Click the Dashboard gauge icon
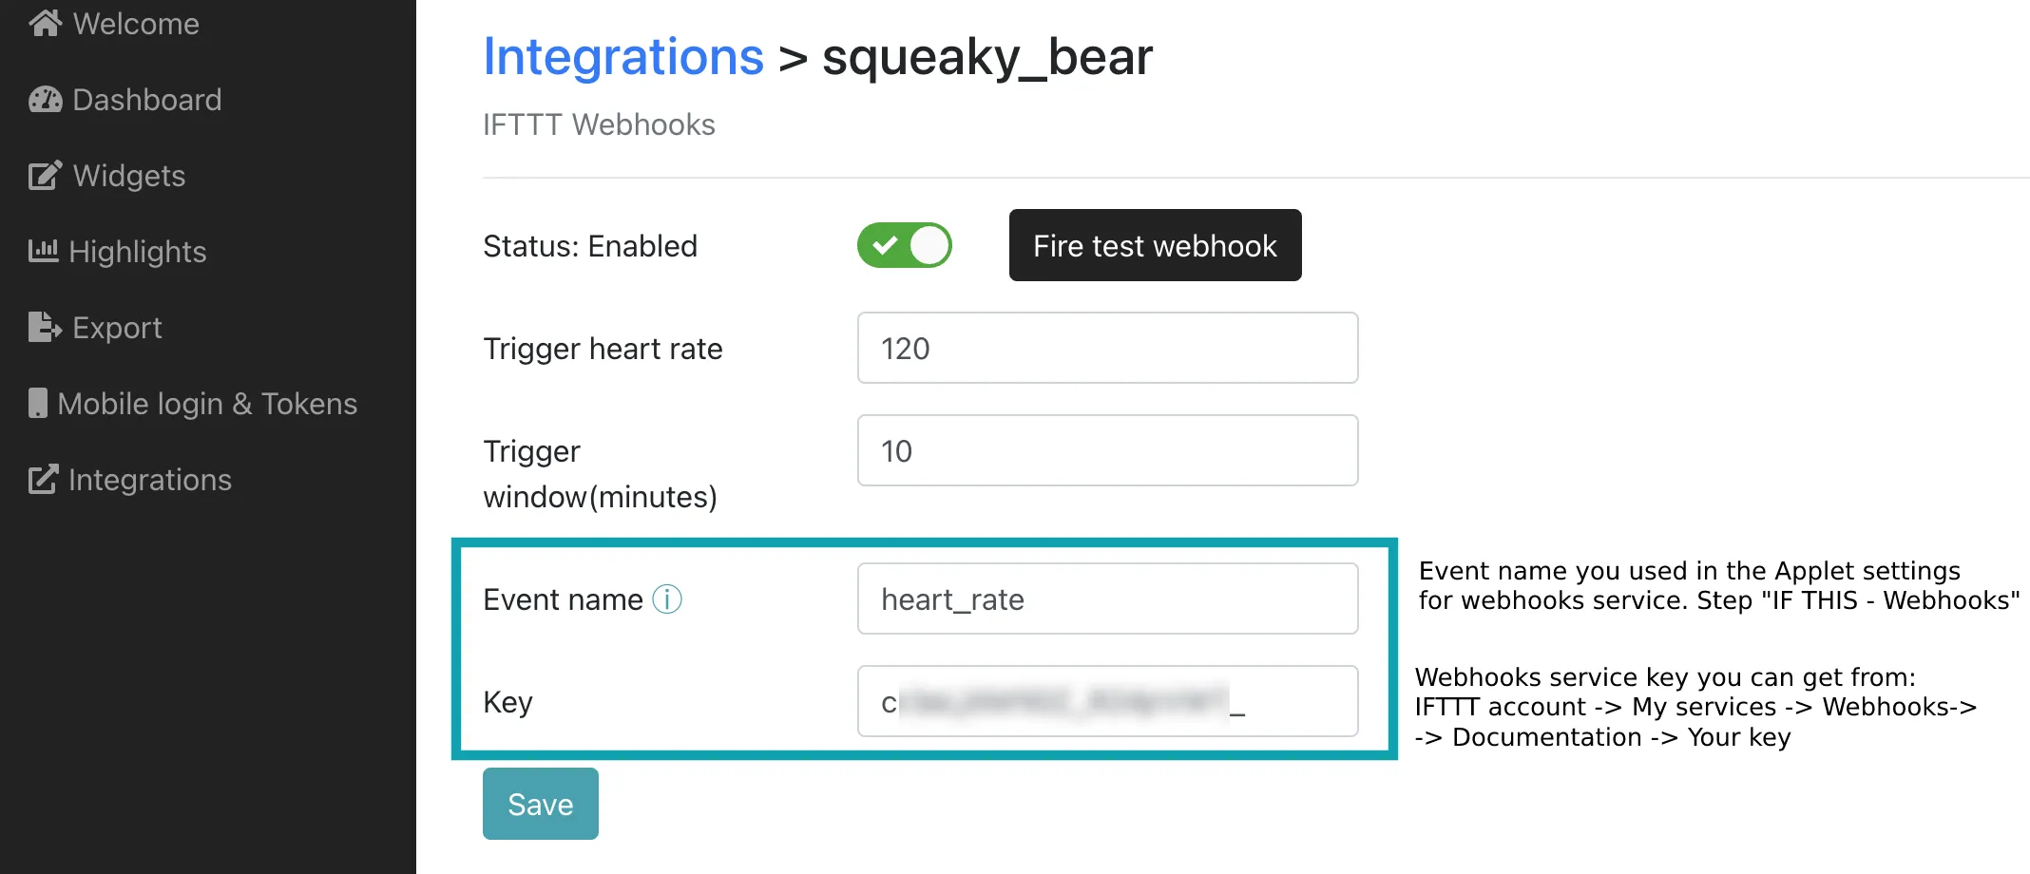The height and width of the screenshot is (874, 2030). tap(45, 100)
